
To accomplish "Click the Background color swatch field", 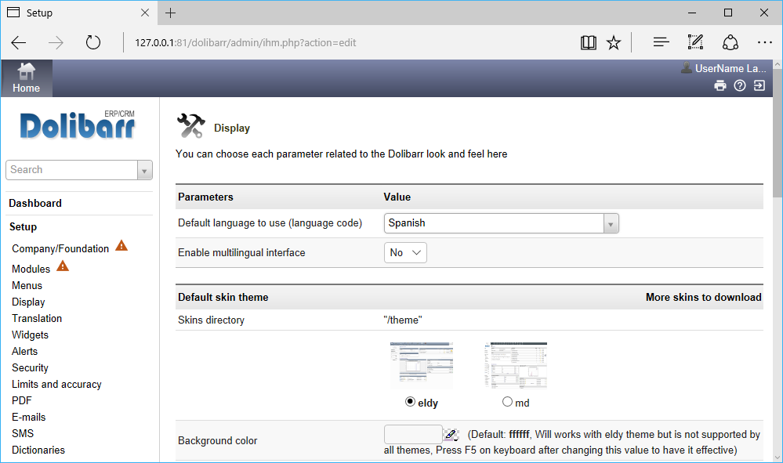I will (x=413, y=434).
